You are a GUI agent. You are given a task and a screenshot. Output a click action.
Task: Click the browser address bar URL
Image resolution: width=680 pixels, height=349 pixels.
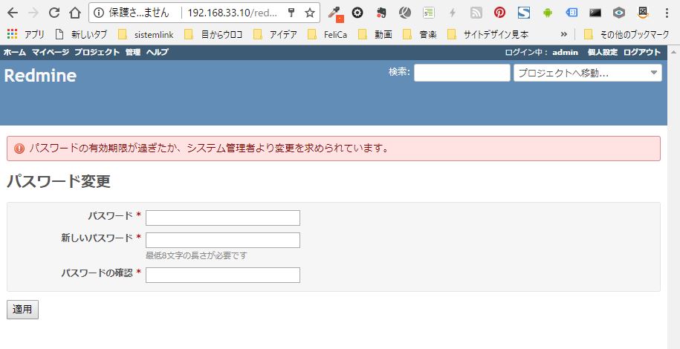(232, 13)
